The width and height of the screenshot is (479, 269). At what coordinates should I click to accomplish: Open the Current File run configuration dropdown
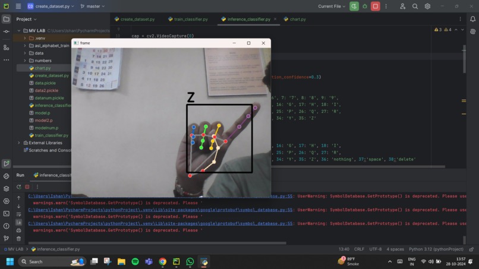click(x=332, y=6)
